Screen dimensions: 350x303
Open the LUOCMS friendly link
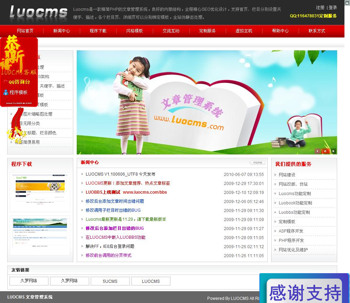click(x=151, y=281)
